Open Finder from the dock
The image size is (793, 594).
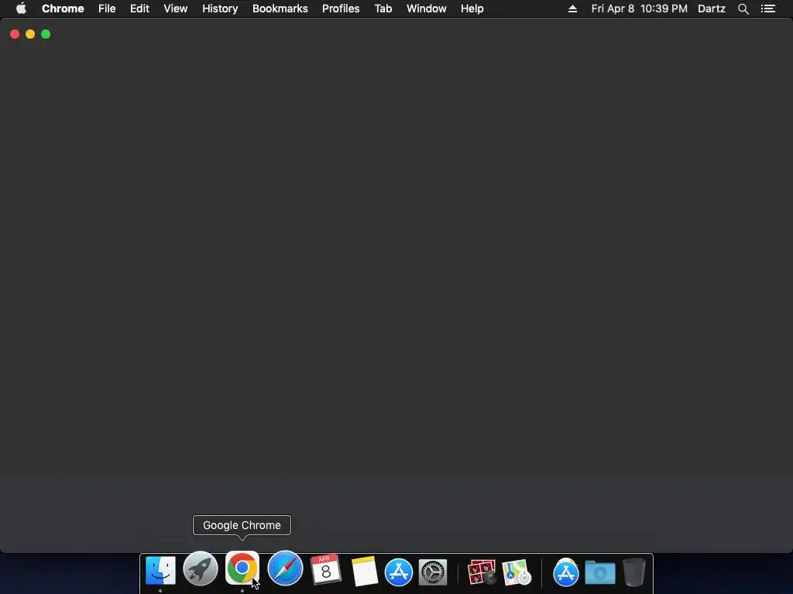[160, 571]
